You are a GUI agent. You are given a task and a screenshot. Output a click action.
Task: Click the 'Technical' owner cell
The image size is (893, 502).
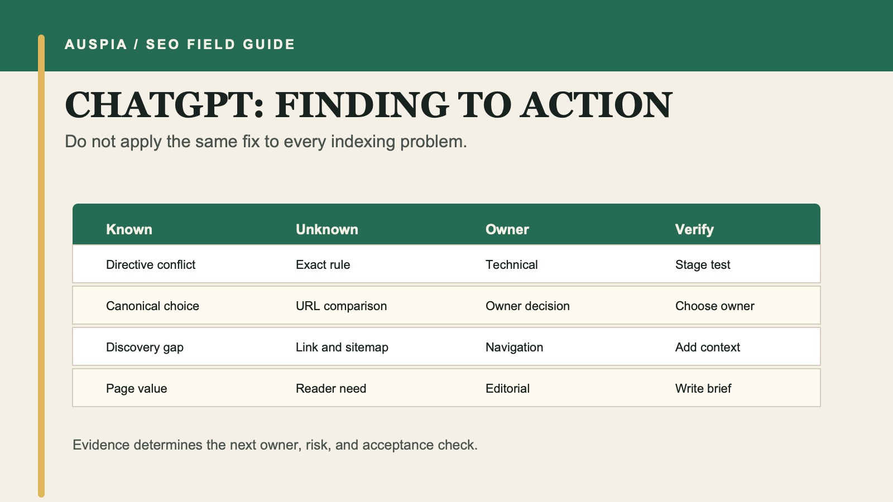[512, 265]
